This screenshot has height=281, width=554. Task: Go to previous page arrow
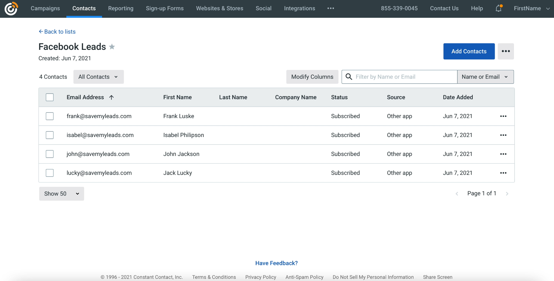[457, 194]
